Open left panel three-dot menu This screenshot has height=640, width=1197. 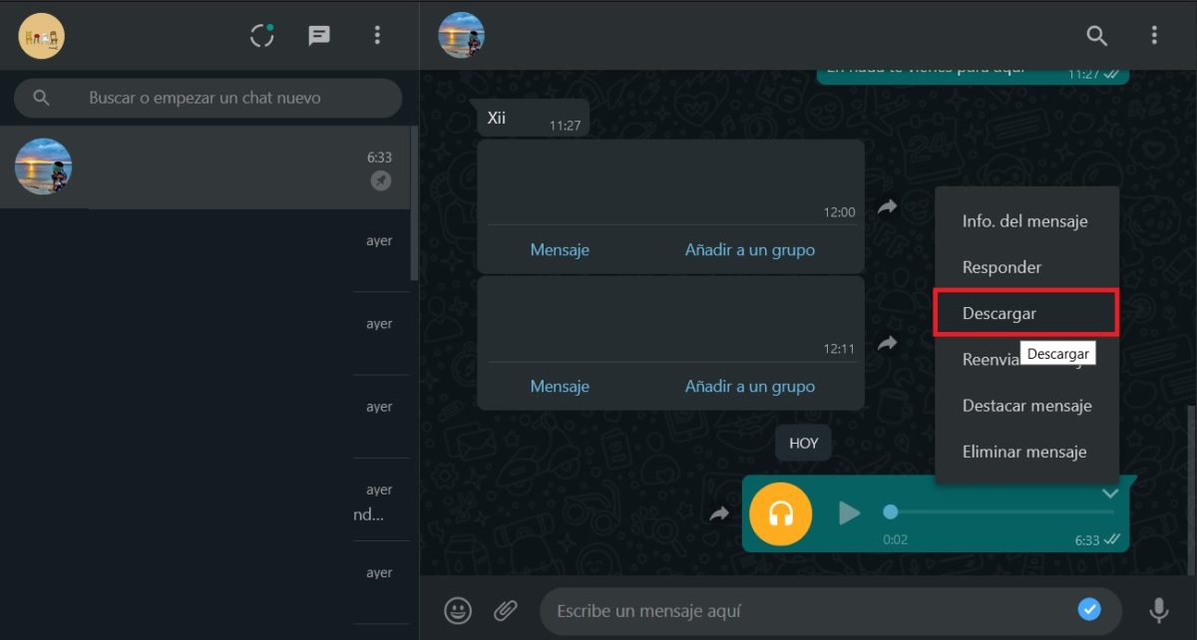pyautogui.click(x=377, y=36)
